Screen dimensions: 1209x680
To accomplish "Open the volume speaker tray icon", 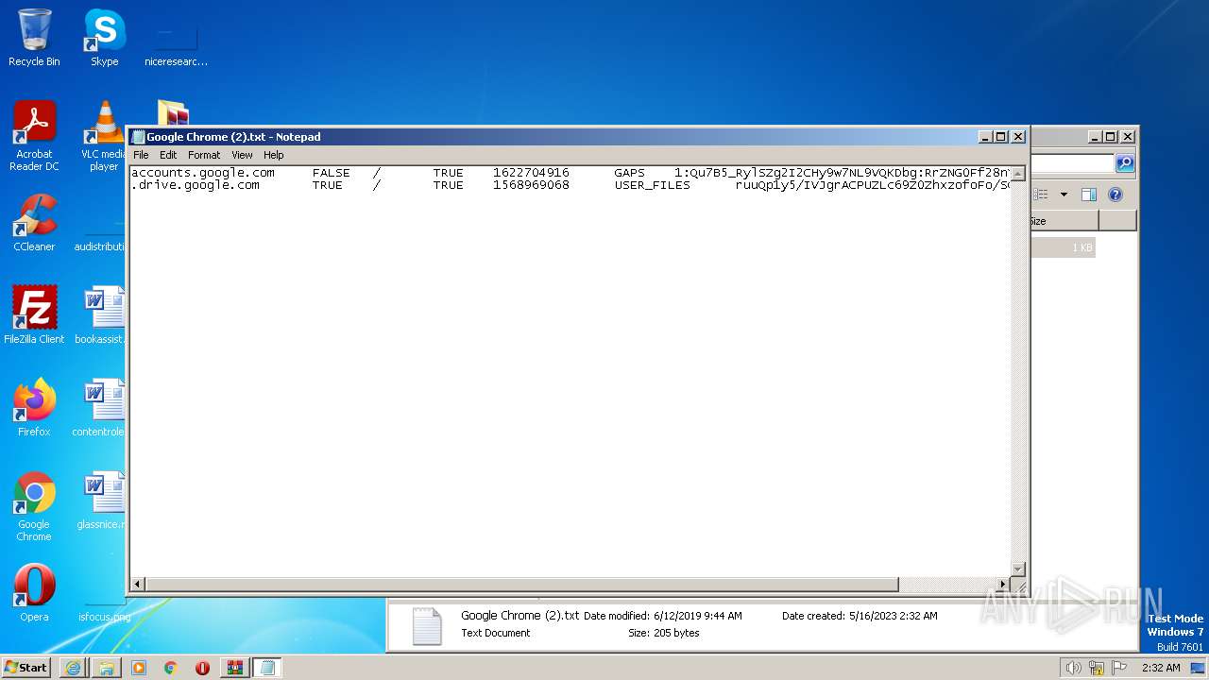I will (1073, 668).
